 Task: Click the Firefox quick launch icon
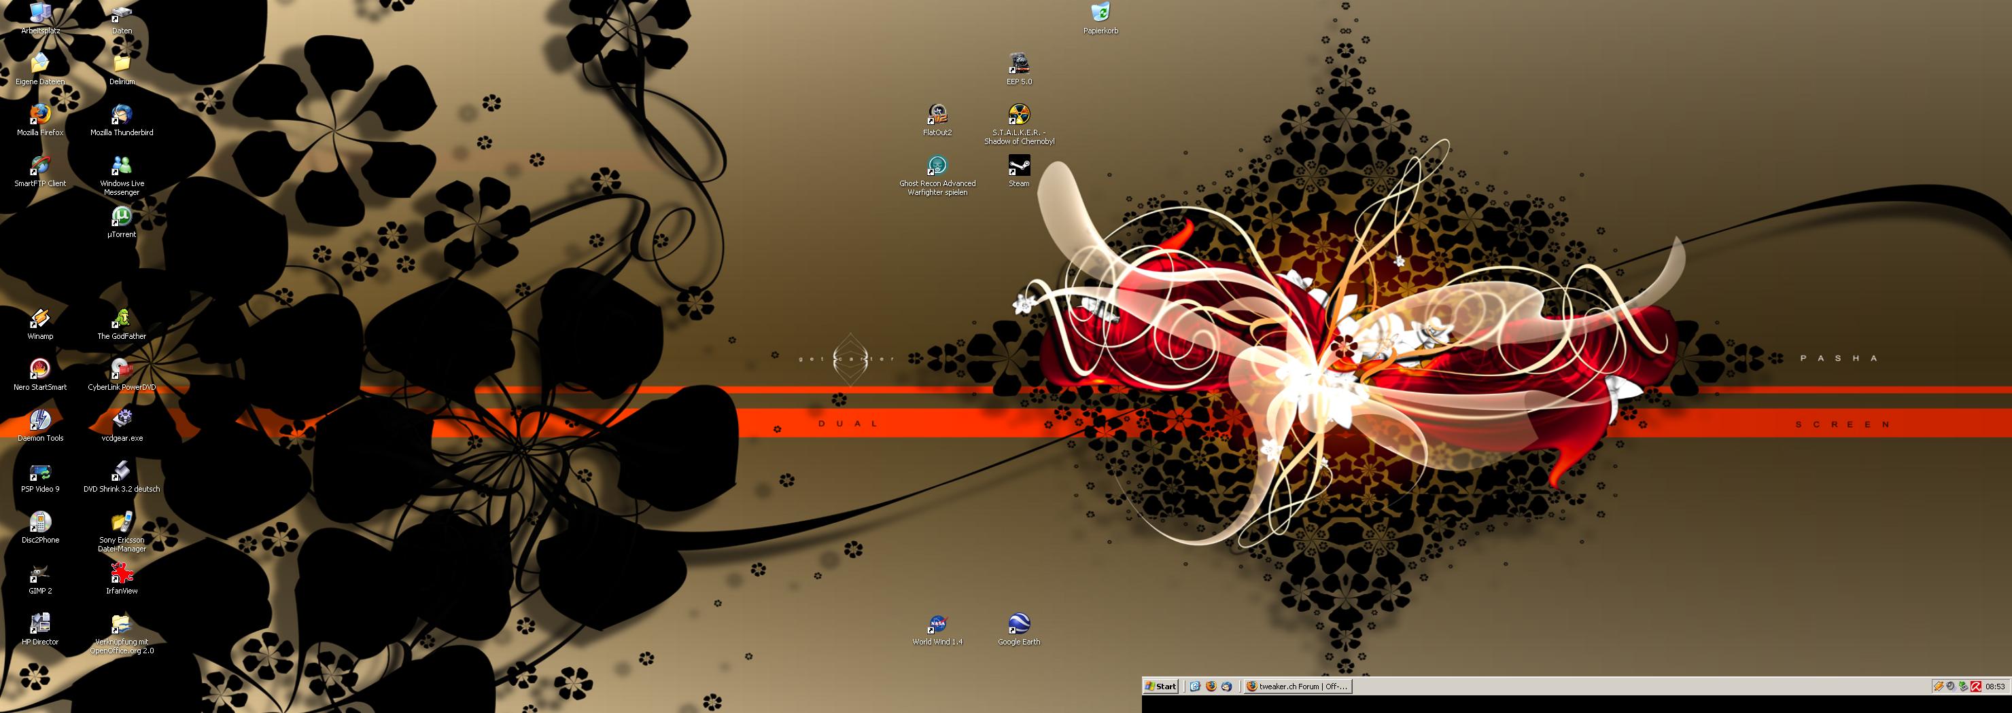pos(1211,687)
